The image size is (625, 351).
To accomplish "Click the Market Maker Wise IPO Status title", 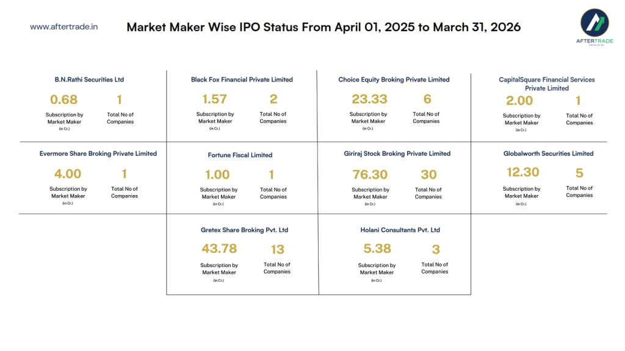I will coord(323,27).
